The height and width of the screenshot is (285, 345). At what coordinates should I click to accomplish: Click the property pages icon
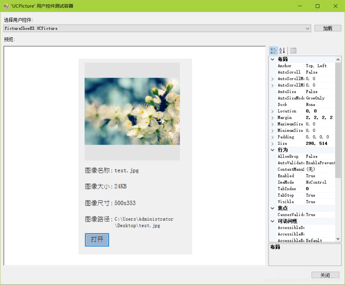tap(292, 50)
